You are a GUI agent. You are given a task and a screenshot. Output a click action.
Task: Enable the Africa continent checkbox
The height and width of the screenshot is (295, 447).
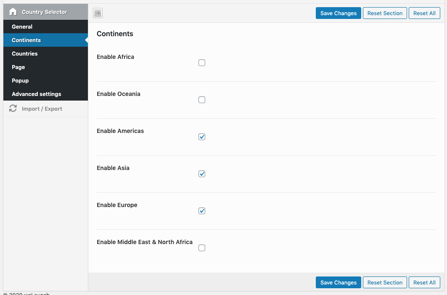[x=202, y=63]
